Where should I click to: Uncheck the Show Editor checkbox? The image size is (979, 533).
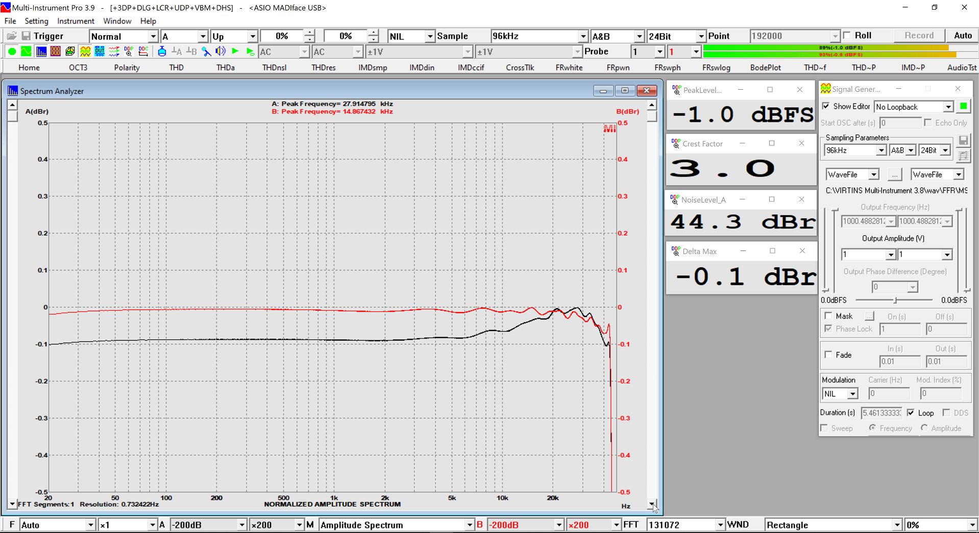826,106
